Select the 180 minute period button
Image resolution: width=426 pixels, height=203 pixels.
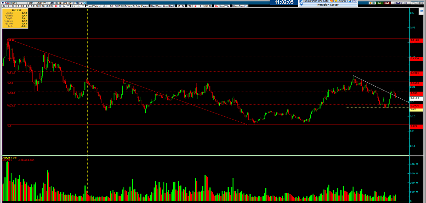coord(48,6)
